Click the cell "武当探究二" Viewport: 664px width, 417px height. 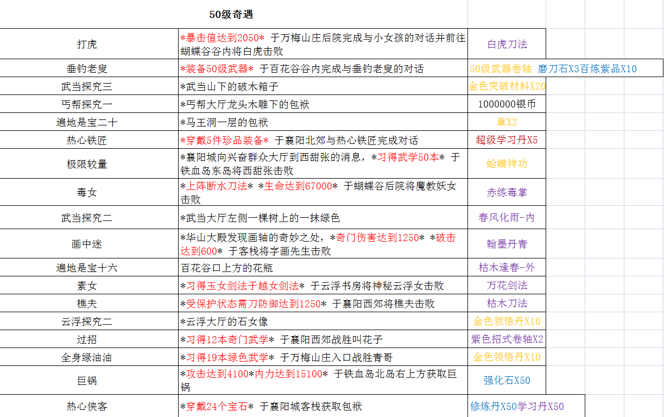pos(87,218)
